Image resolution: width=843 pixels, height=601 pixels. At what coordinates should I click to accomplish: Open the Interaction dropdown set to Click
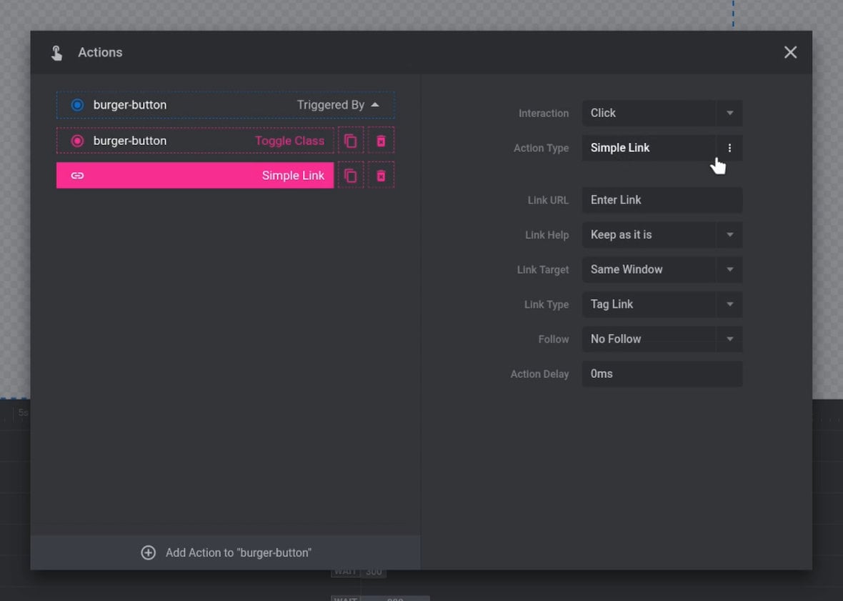coord(662,113)
